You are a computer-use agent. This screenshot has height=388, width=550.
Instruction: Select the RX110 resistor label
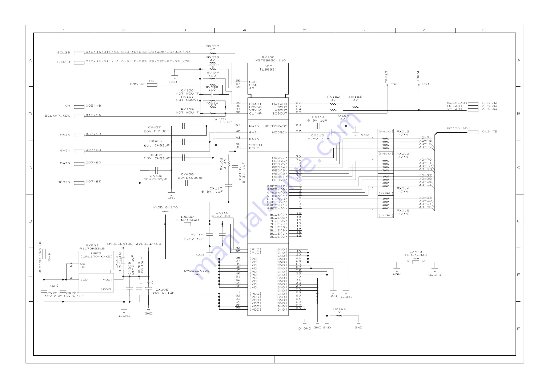coord(212,103)
